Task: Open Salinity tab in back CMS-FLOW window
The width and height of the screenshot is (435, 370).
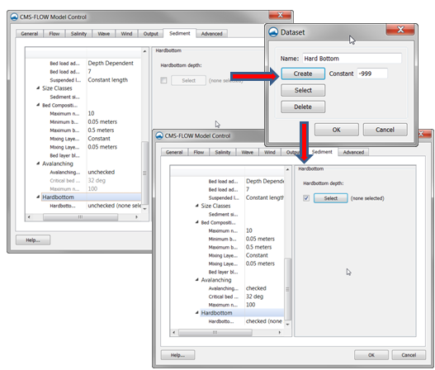Action: tap(78, 34)
